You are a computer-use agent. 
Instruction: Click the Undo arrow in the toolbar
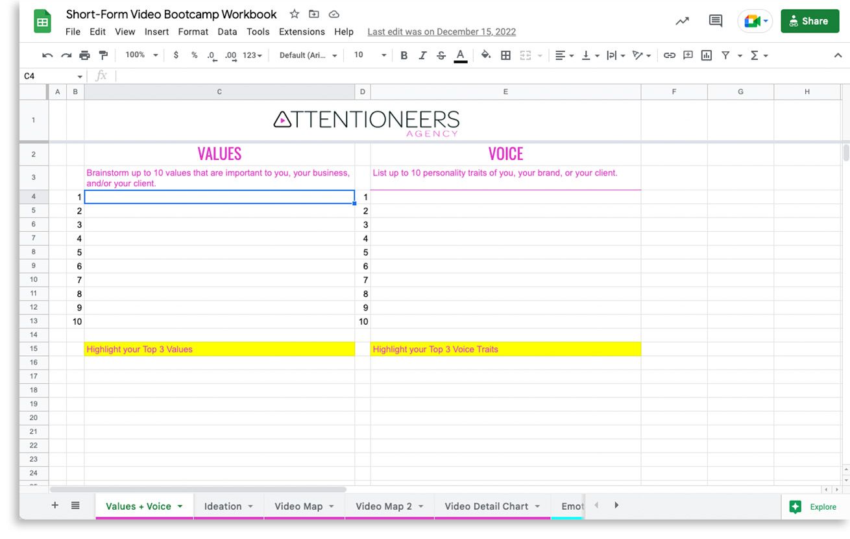(x=47, y=56)
